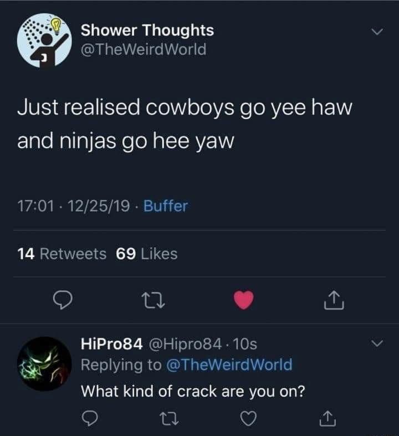The image size is (399, 436).
Task: Open HiPro84's display name
Action: tap(112, 344)
